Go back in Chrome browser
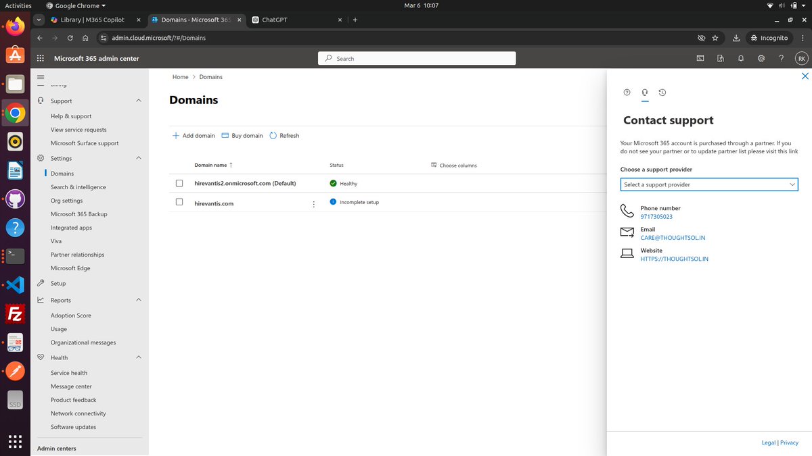Viewport: 812px width, 456px height. point(40,38)
